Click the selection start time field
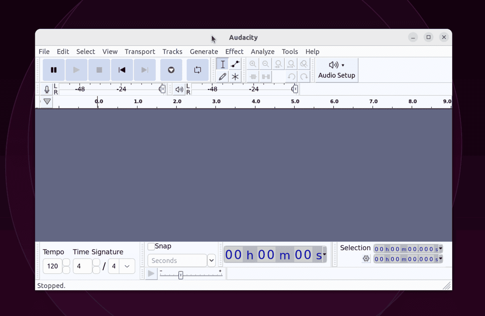This screenshot has width=485, height=316. (x=406, y=249)
